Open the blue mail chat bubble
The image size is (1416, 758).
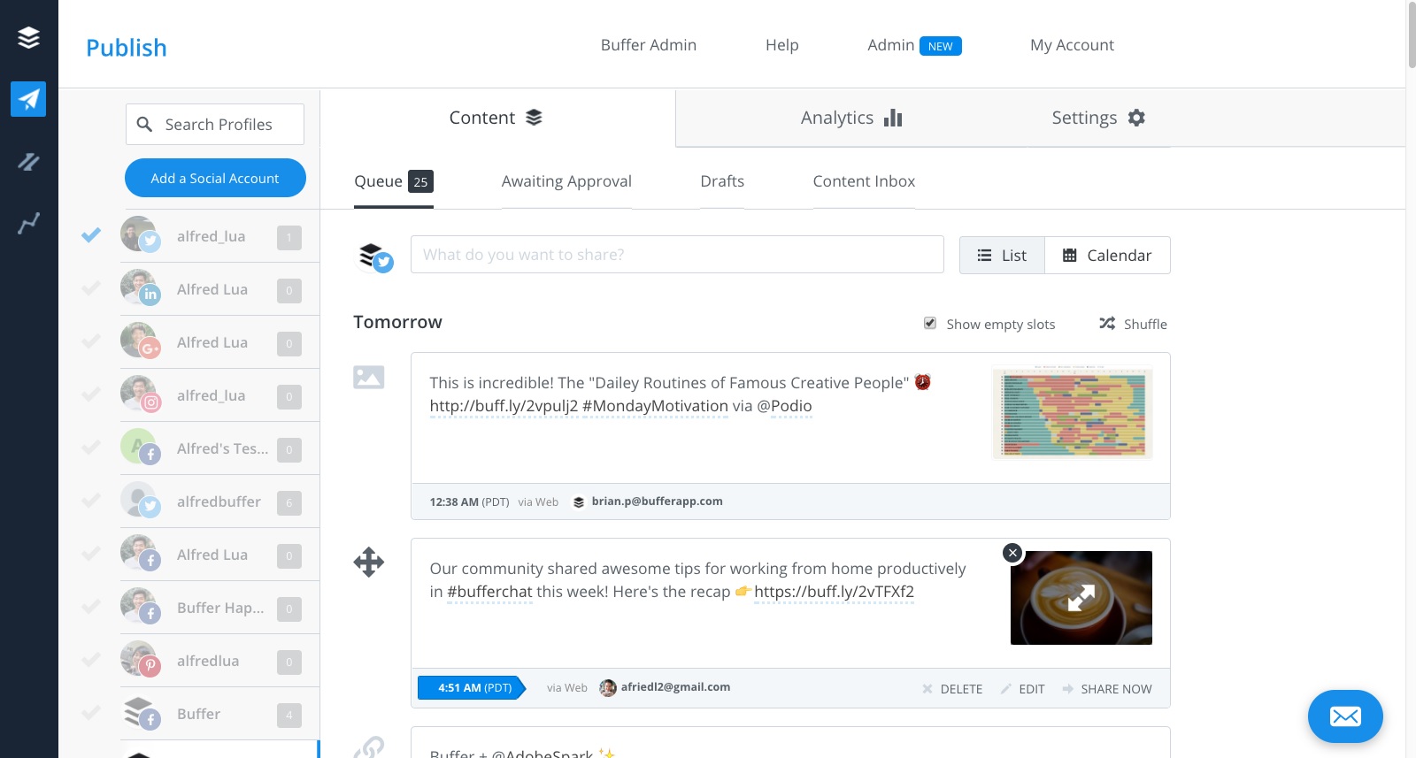click(1344, 716)
